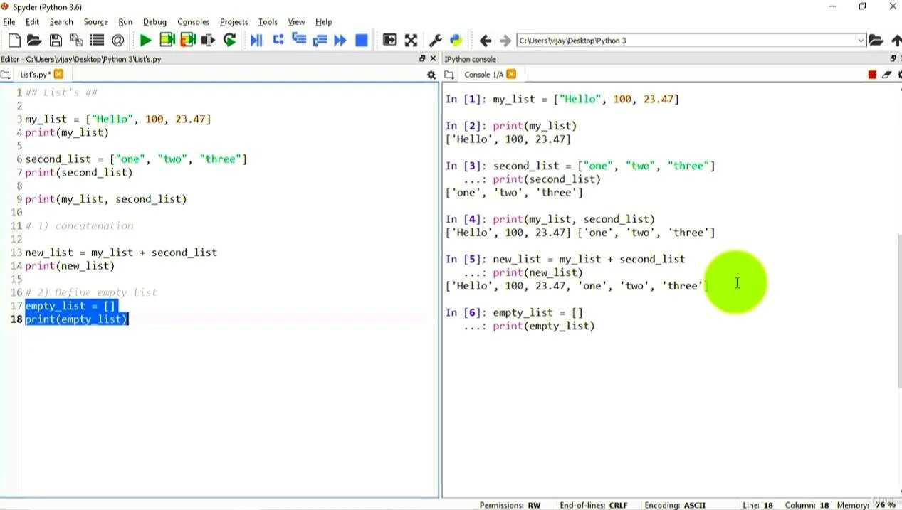Open the Consoles menu

pos(194,22)
